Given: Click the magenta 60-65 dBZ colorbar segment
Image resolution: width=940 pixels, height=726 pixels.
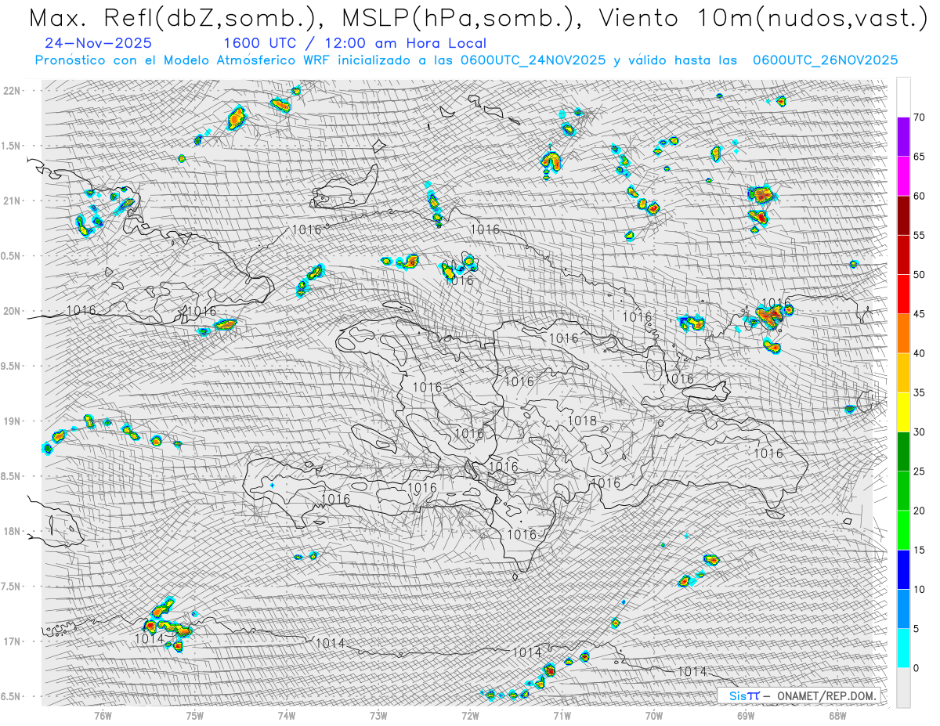Looking at the screenshot, I should 903,176.
